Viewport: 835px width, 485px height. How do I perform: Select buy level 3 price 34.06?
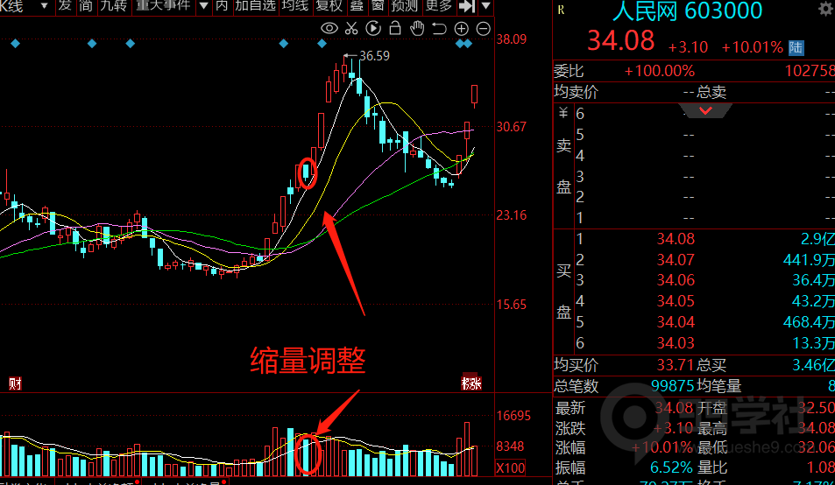click(676, 280)
